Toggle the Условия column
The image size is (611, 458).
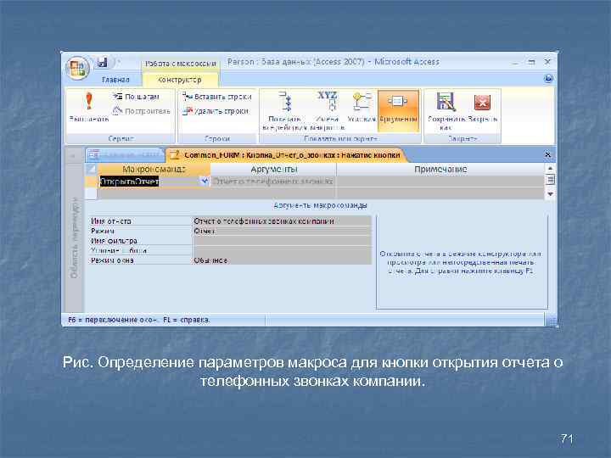tap(362, 107)
